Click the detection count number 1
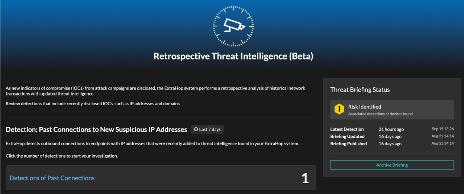This screenshot has width=464, height=194. coord(305,178)
